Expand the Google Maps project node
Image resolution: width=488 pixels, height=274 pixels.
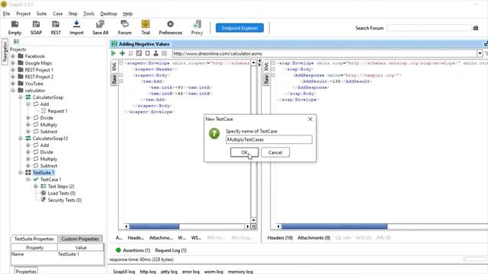click(13, 63)
